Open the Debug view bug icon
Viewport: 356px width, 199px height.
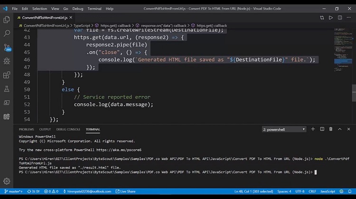tap(7, 61)
